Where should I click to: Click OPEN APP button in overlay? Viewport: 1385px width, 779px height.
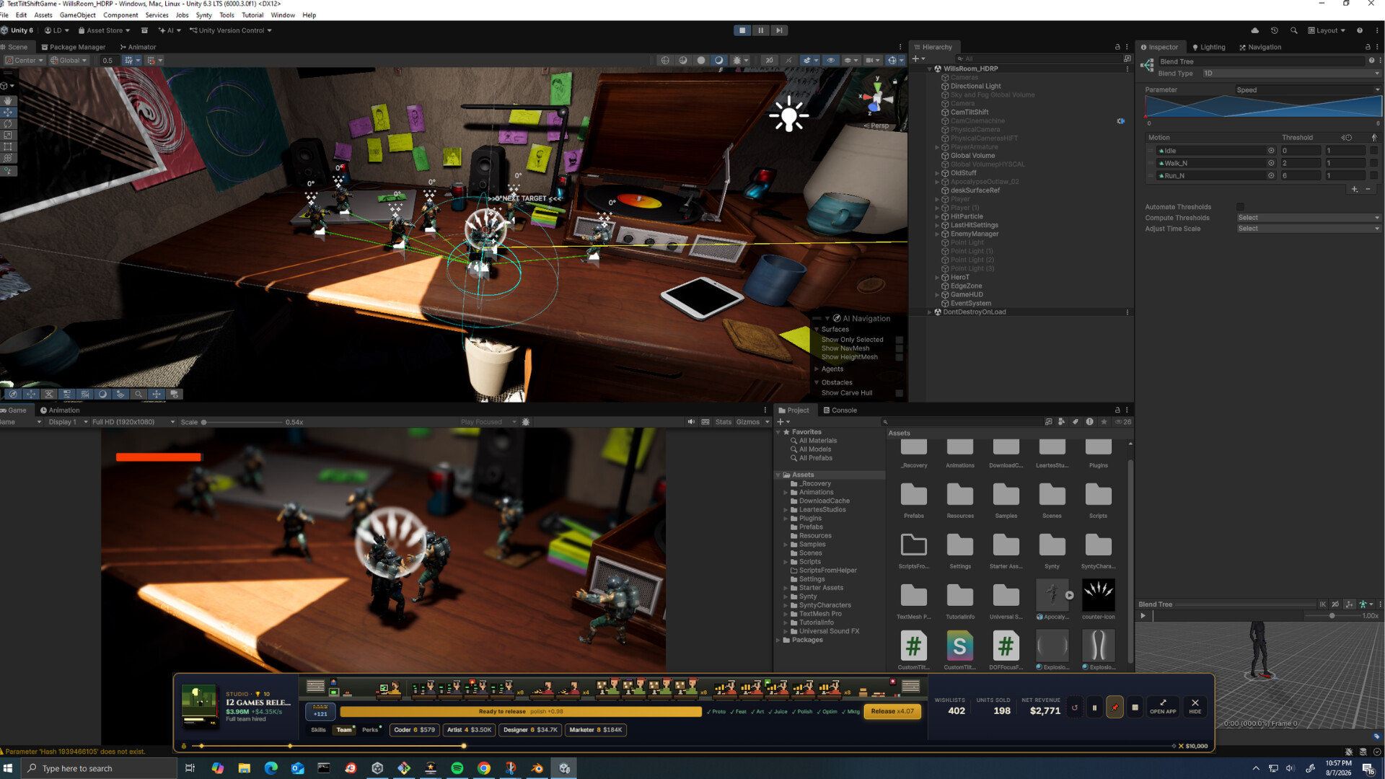coord(1163,707)
